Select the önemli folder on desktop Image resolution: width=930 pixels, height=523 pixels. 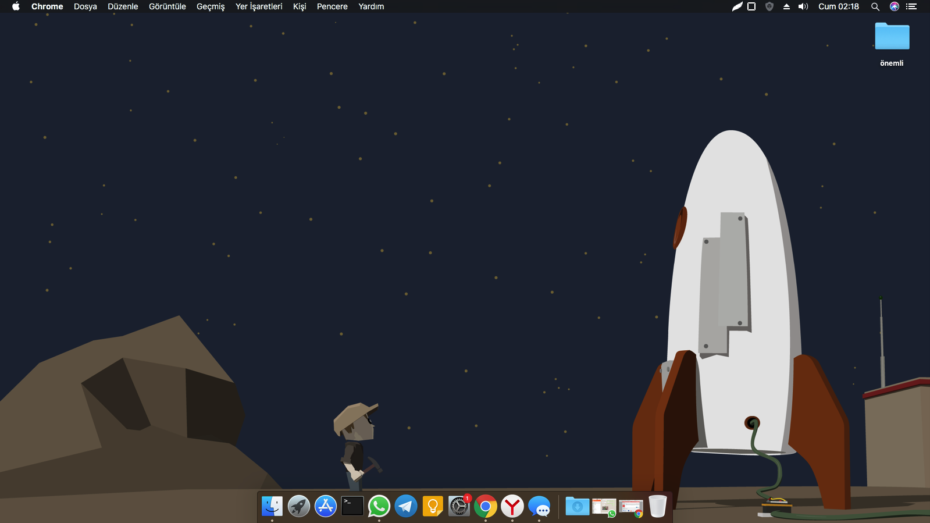892,38
